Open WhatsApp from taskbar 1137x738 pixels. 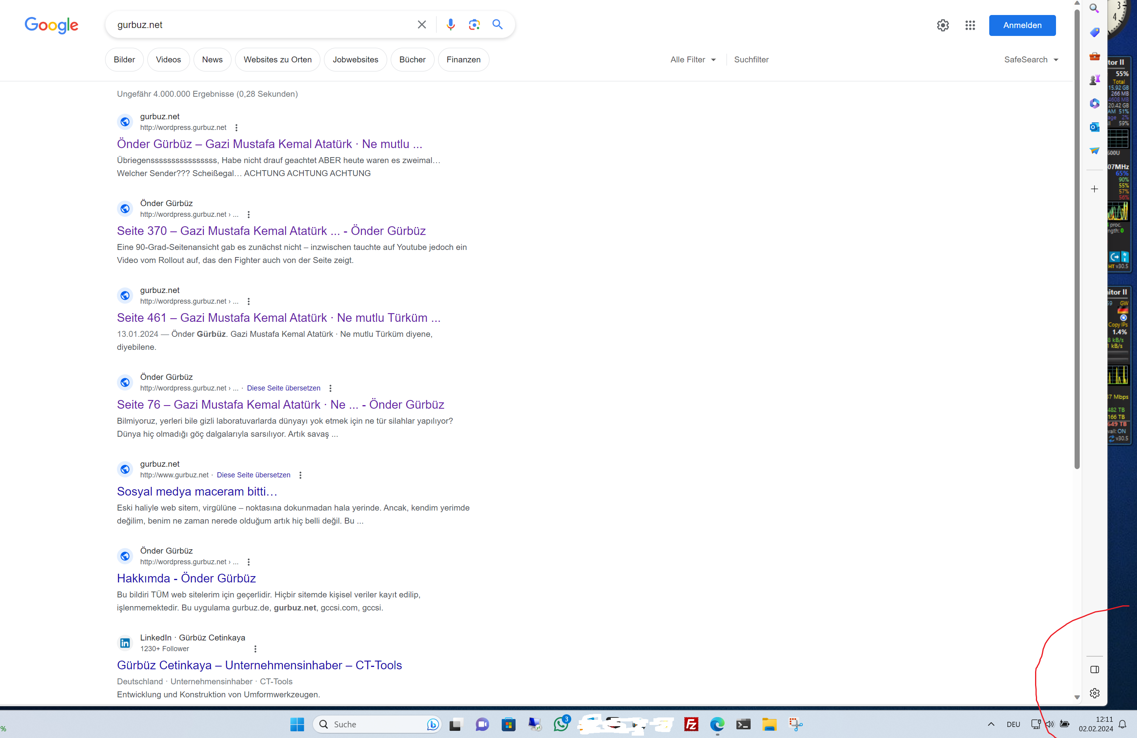pos(561,724)
